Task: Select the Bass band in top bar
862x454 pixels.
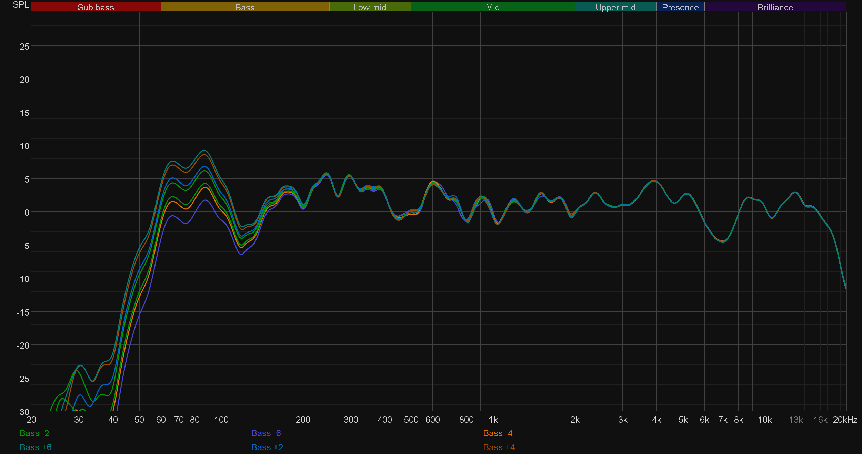Action: pyautogui.click(x=245, y=7)
